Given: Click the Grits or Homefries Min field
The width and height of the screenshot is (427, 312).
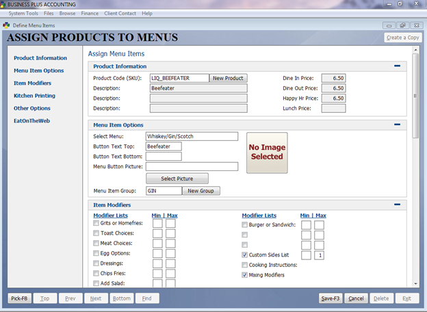Looking at the screenshot, I should click(x=157, y=224).
